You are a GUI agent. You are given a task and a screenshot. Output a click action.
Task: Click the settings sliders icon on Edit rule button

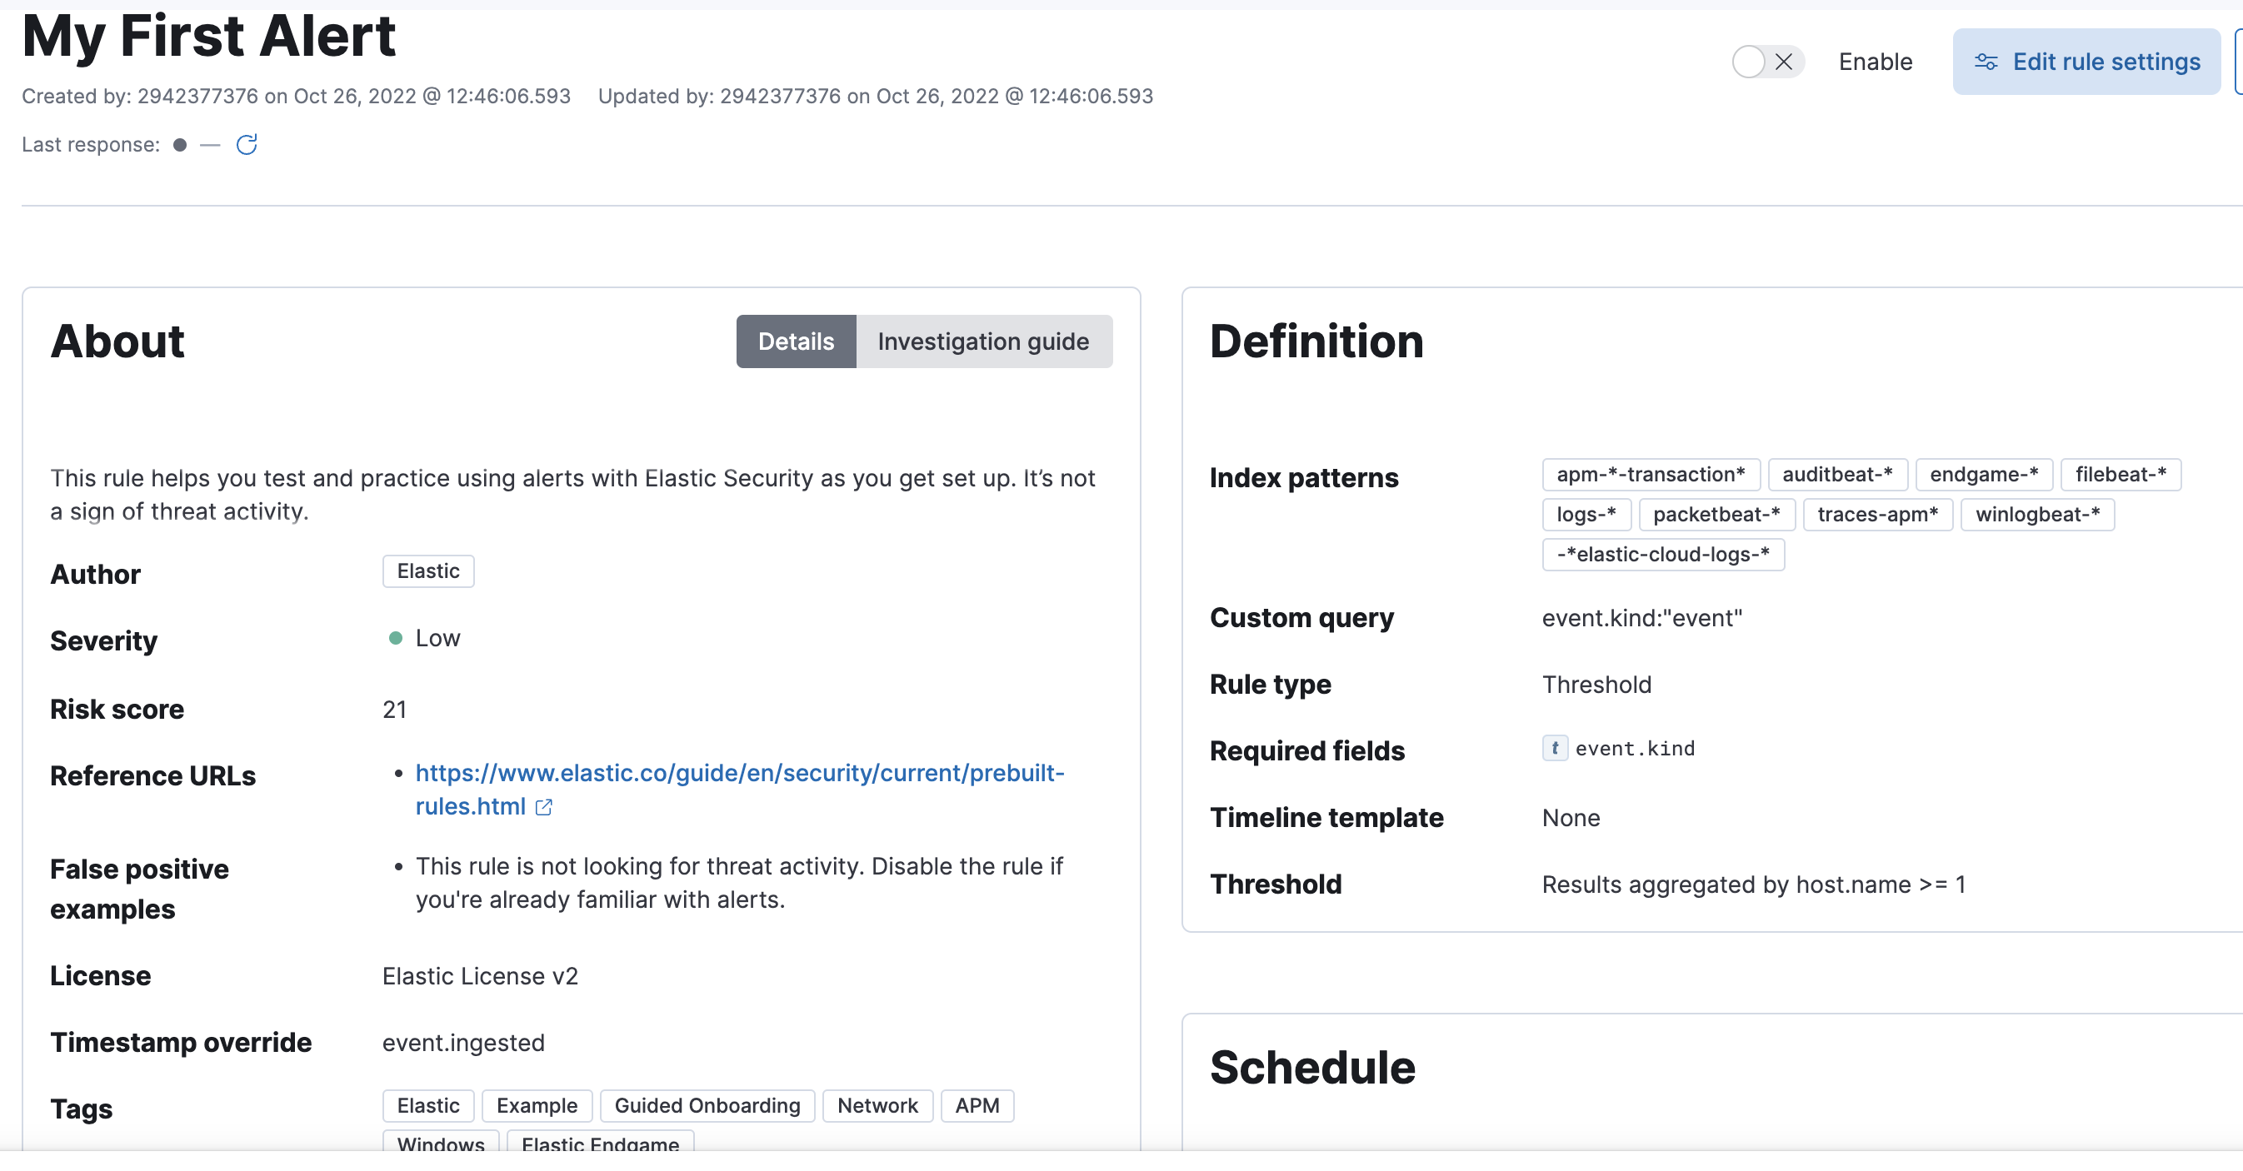point(1986,62)
